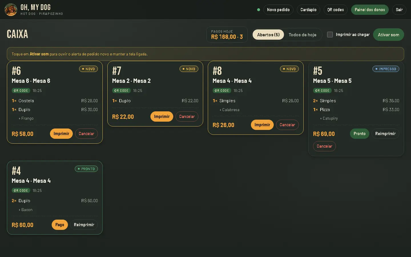Enable the Imprimir ao chegar checkbox
This screenshot has height=257, width=411.
330,35
